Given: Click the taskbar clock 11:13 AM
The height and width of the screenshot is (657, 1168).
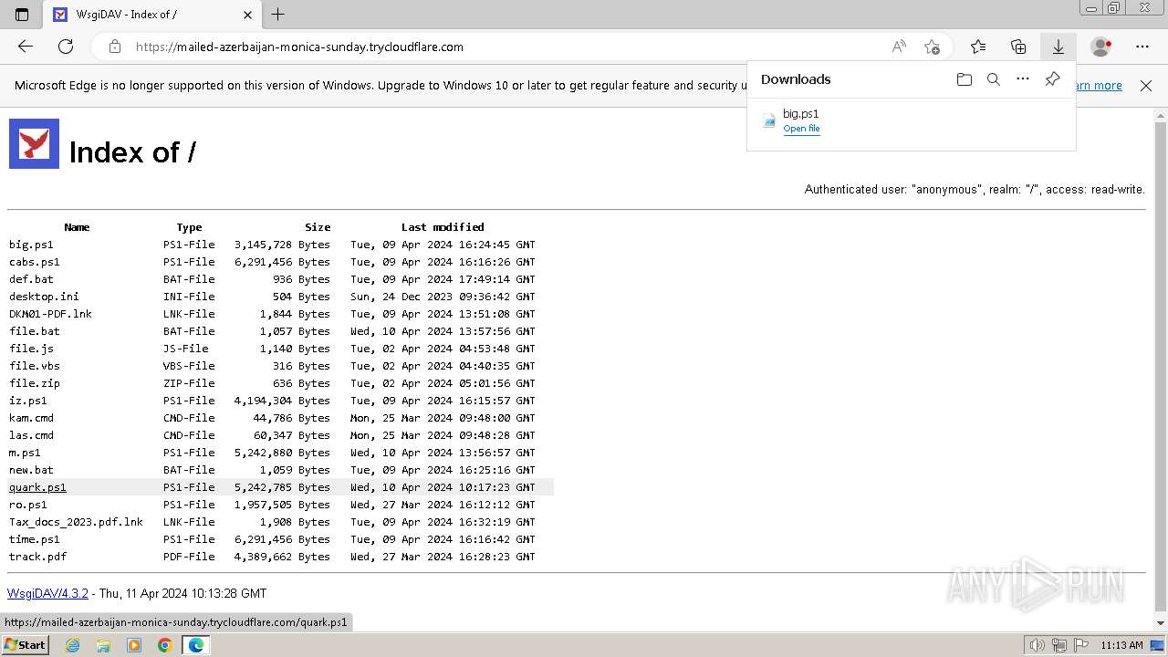Looking at the screenshot, I should tap(1121, 645).
